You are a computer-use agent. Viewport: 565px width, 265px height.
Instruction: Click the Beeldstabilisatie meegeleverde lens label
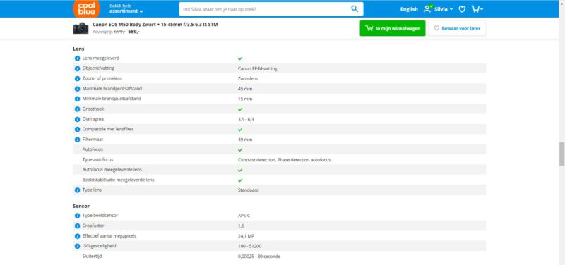[x=118, y=180]
